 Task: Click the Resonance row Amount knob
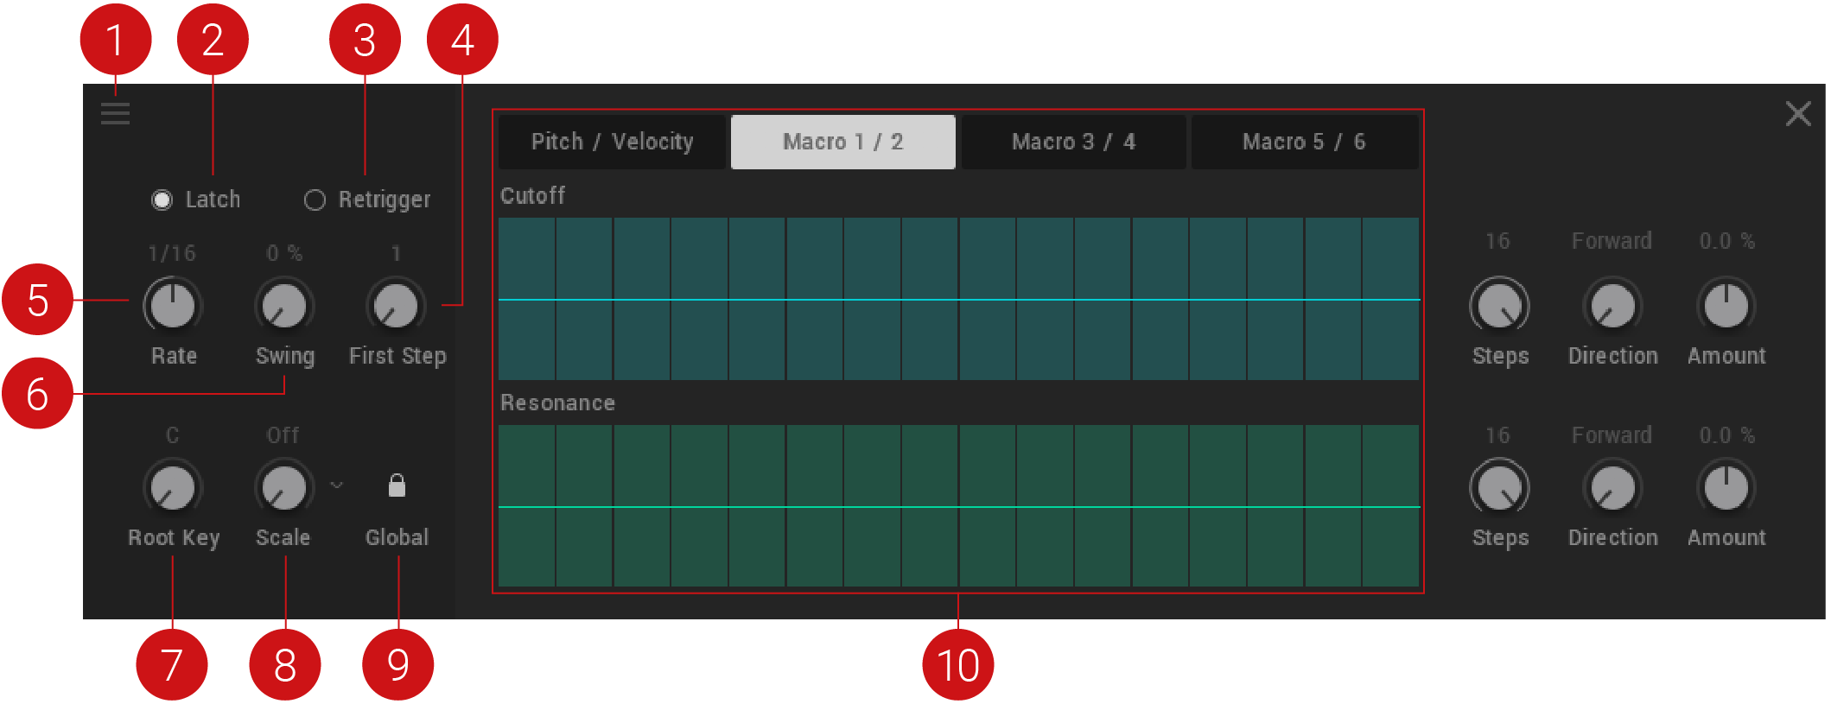click(1726, 488)
